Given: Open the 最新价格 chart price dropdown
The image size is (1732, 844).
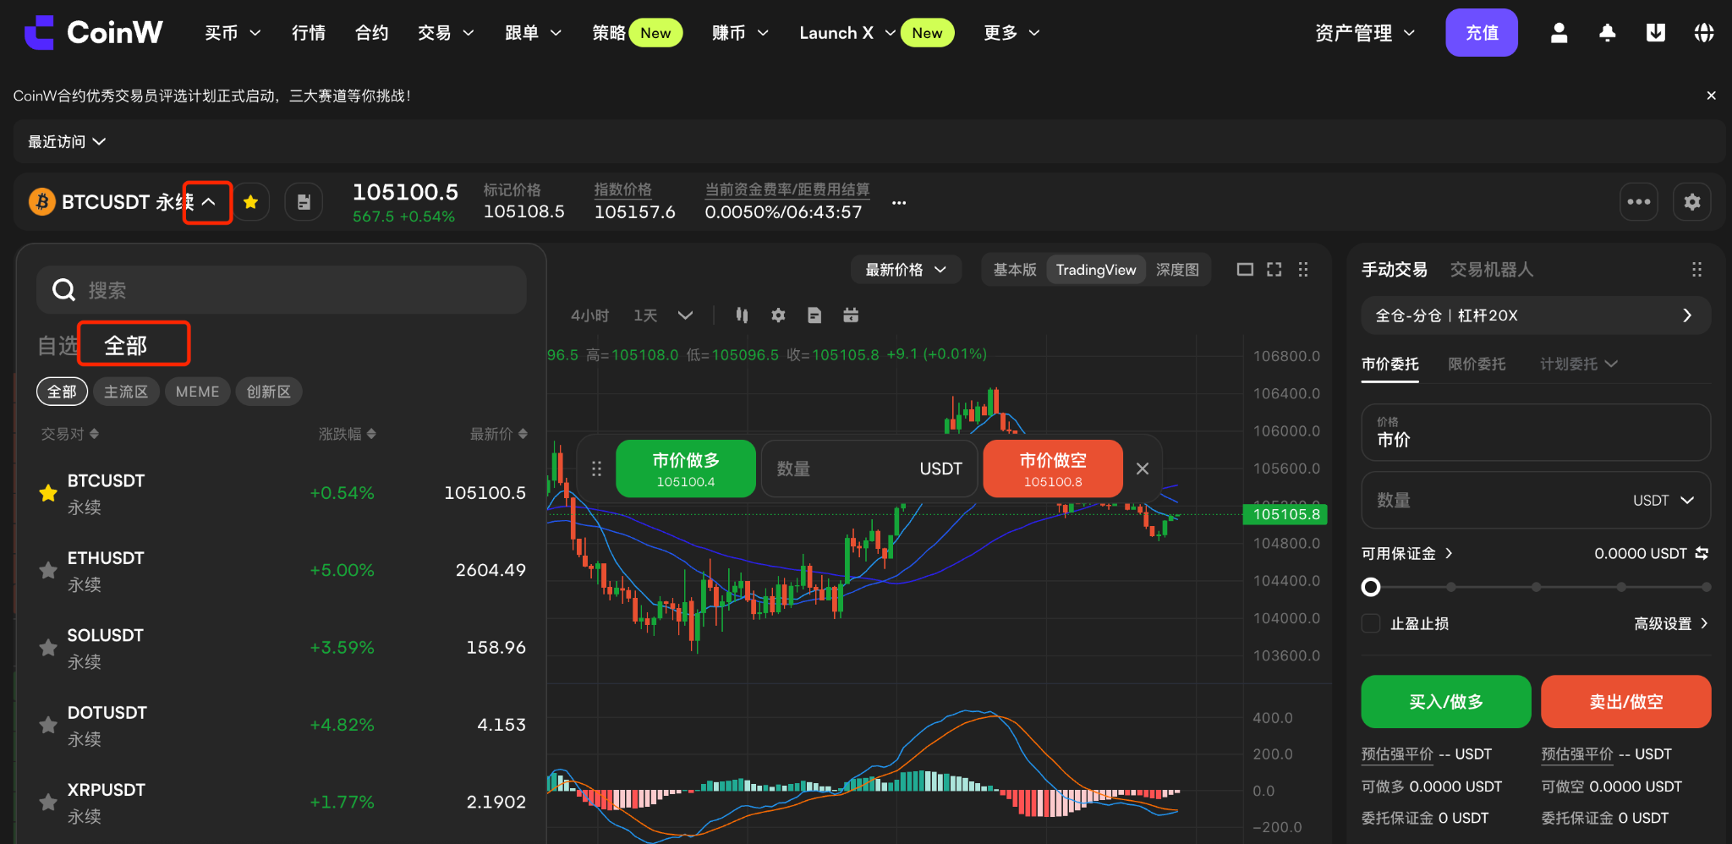Looking at the screenshot, I should [x=906, y=270].
